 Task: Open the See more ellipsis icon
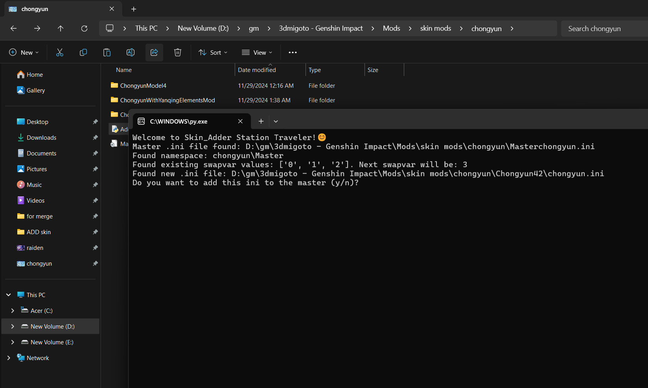292,52
